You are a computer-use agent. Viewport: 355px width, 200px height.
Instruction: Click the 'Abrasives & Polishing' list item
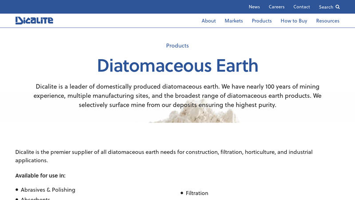click(48, 190)
